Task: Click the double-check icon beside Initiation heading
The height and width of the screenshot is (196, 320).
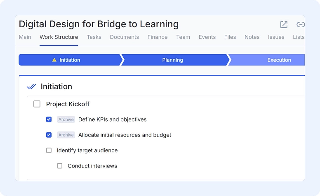Action: tap(31, 87)
